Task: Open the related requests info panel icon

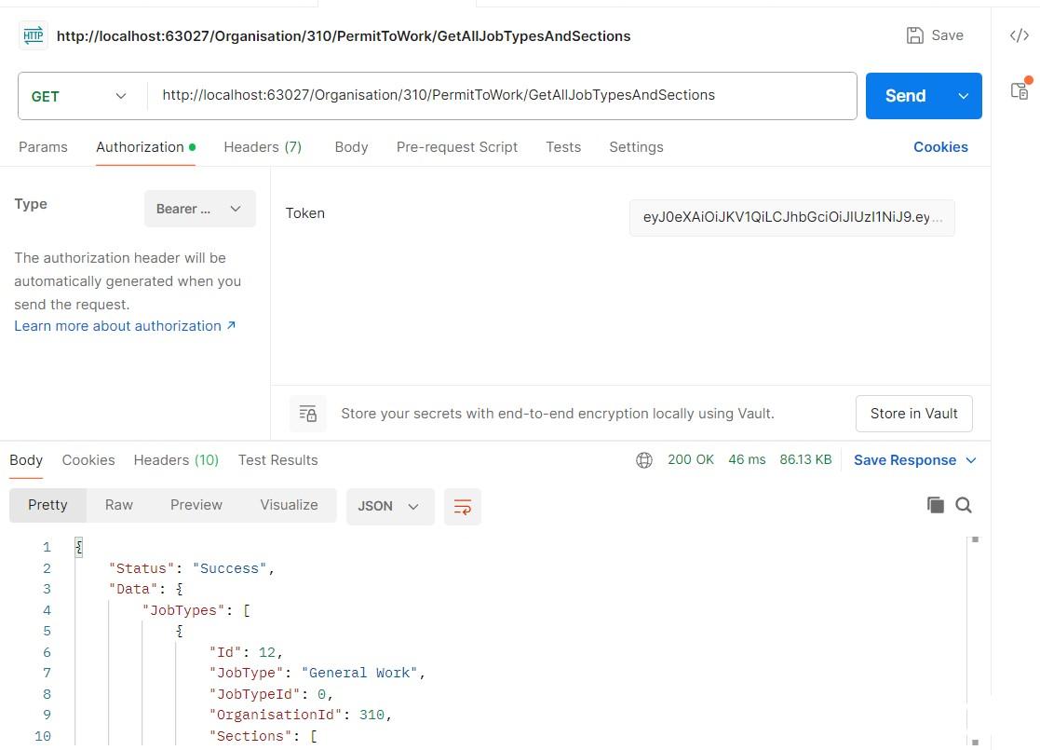Action: [x=1020, y=90]
